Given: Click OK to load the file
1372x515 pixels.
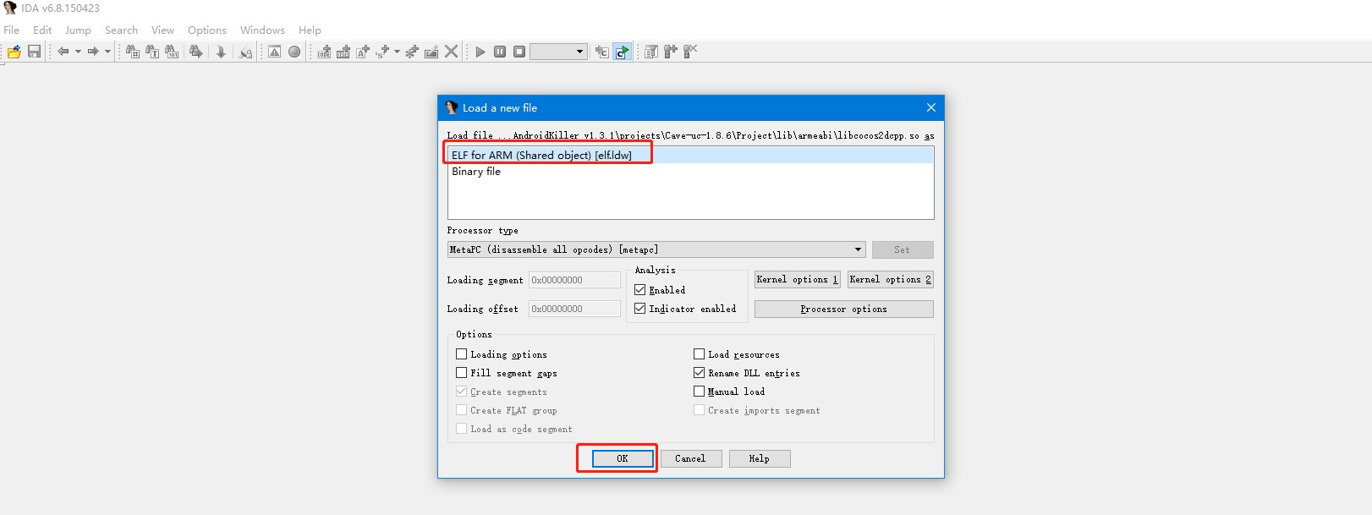Looking at the screenshot, I should pos(623,458).
